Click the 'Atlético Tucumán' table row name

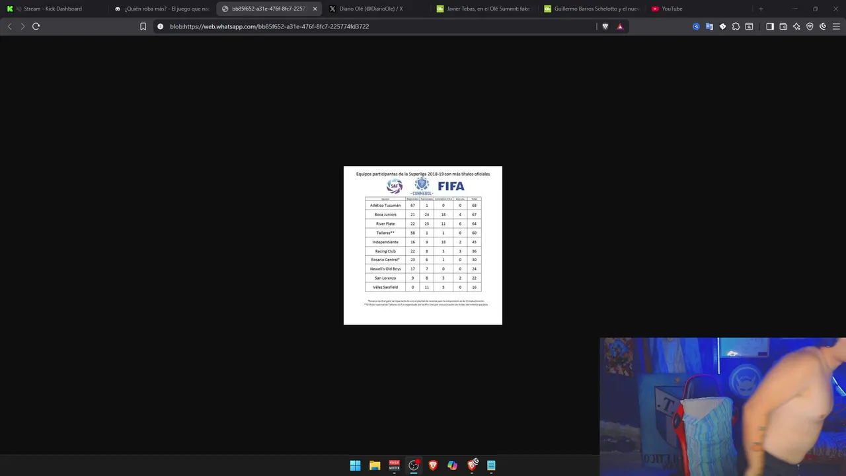(385, 206)
